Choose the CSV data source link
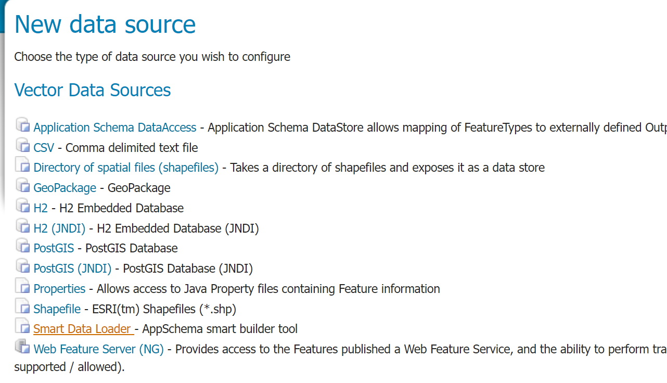Image resolution: width=667 pixels, height=383 pixels. [x=44, y=148]
